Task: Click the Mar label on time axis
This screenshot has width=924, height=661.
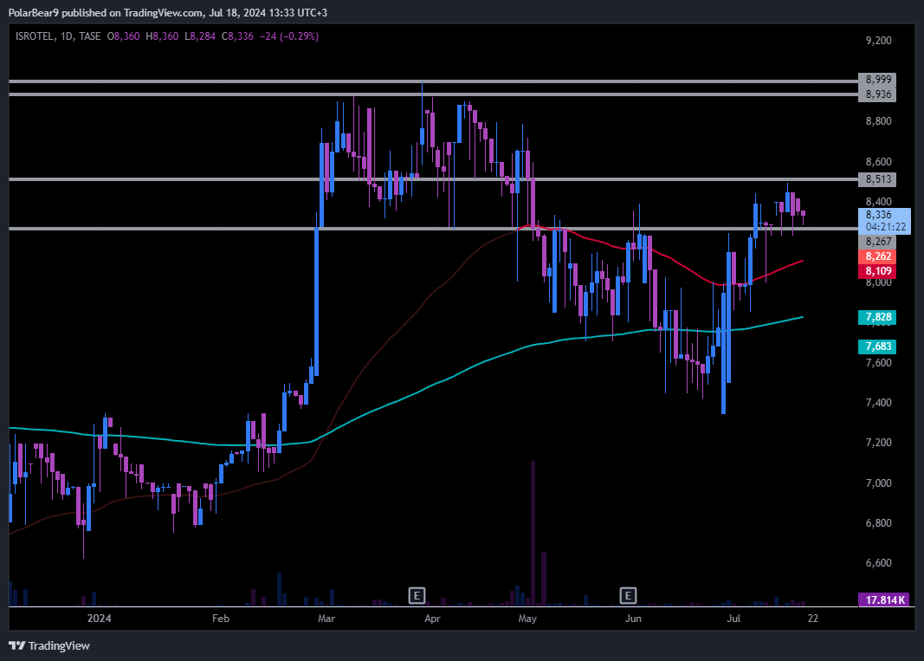Action: (326, 619)
